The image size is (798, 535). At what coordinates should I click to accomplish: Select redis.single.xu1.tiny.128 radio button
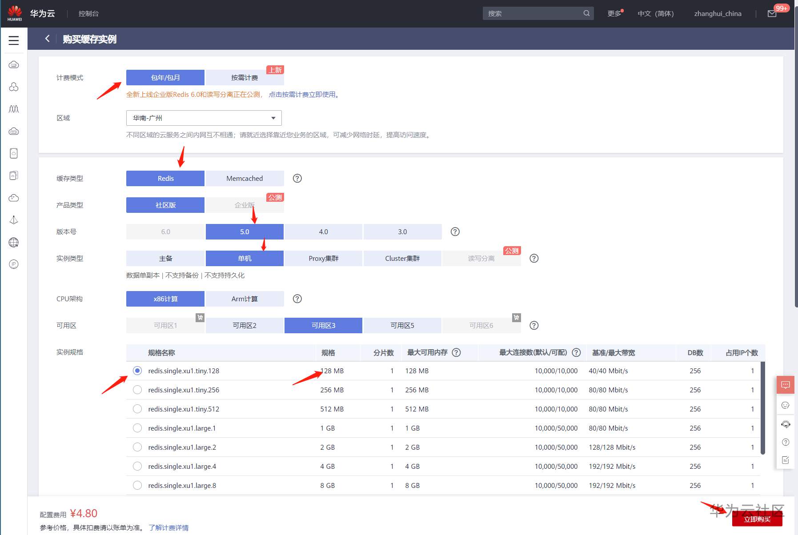[x=137, y=371]
